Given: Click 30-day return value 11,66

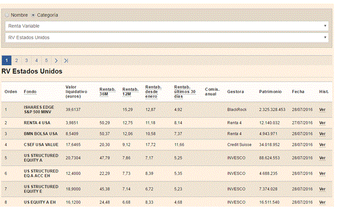Looking at the screenshot, I should click(x=179, y=145).
